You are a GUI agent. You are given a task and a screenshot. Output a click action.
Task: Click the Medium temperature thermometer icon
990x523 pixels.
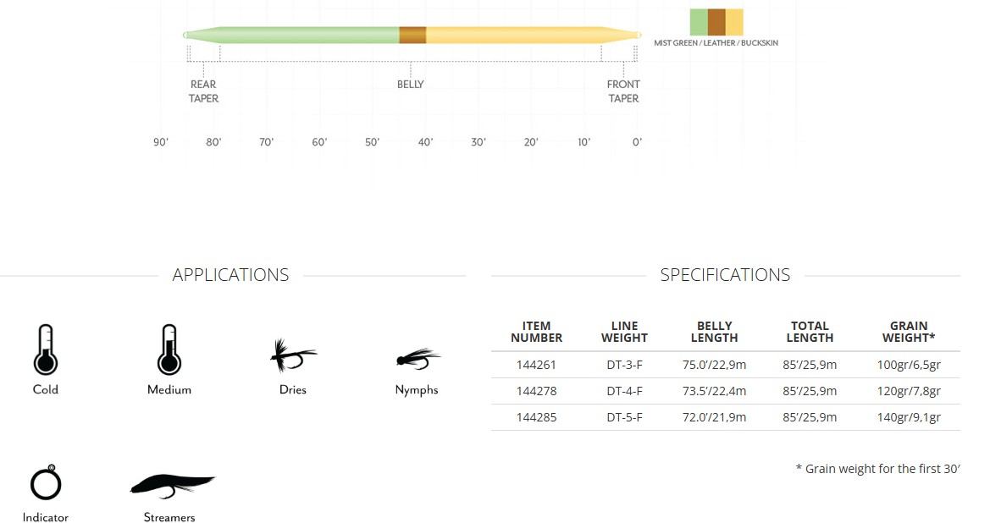click(x=169, y=350)
